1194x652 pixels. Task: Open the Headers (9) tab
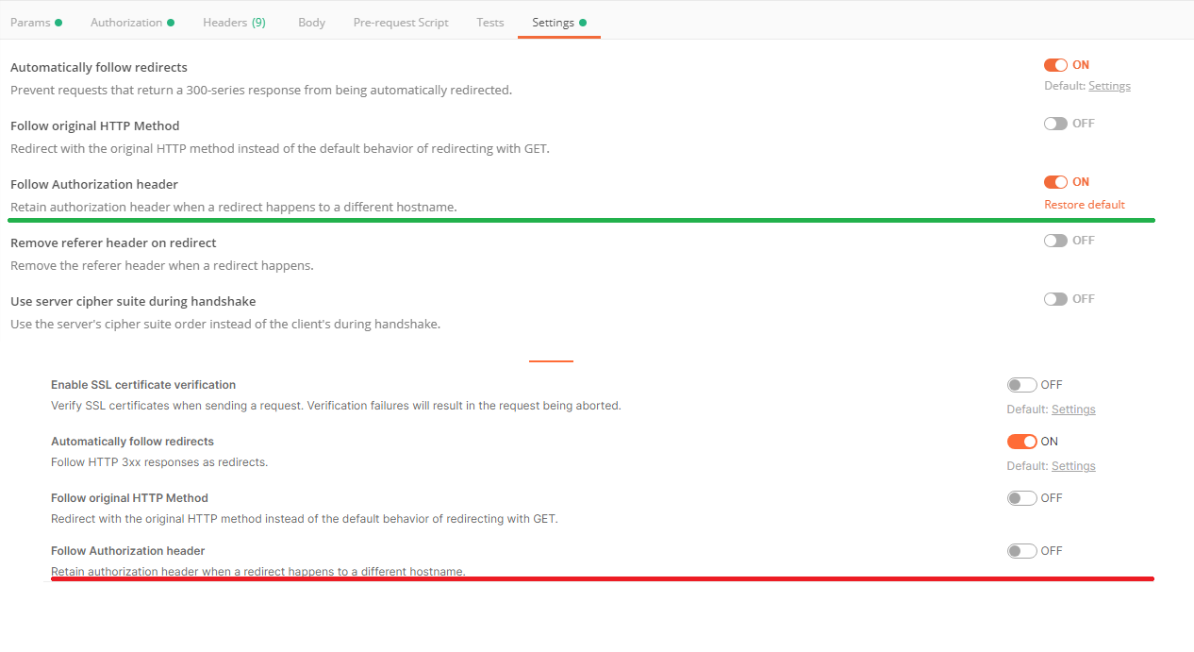click(234, 22)
